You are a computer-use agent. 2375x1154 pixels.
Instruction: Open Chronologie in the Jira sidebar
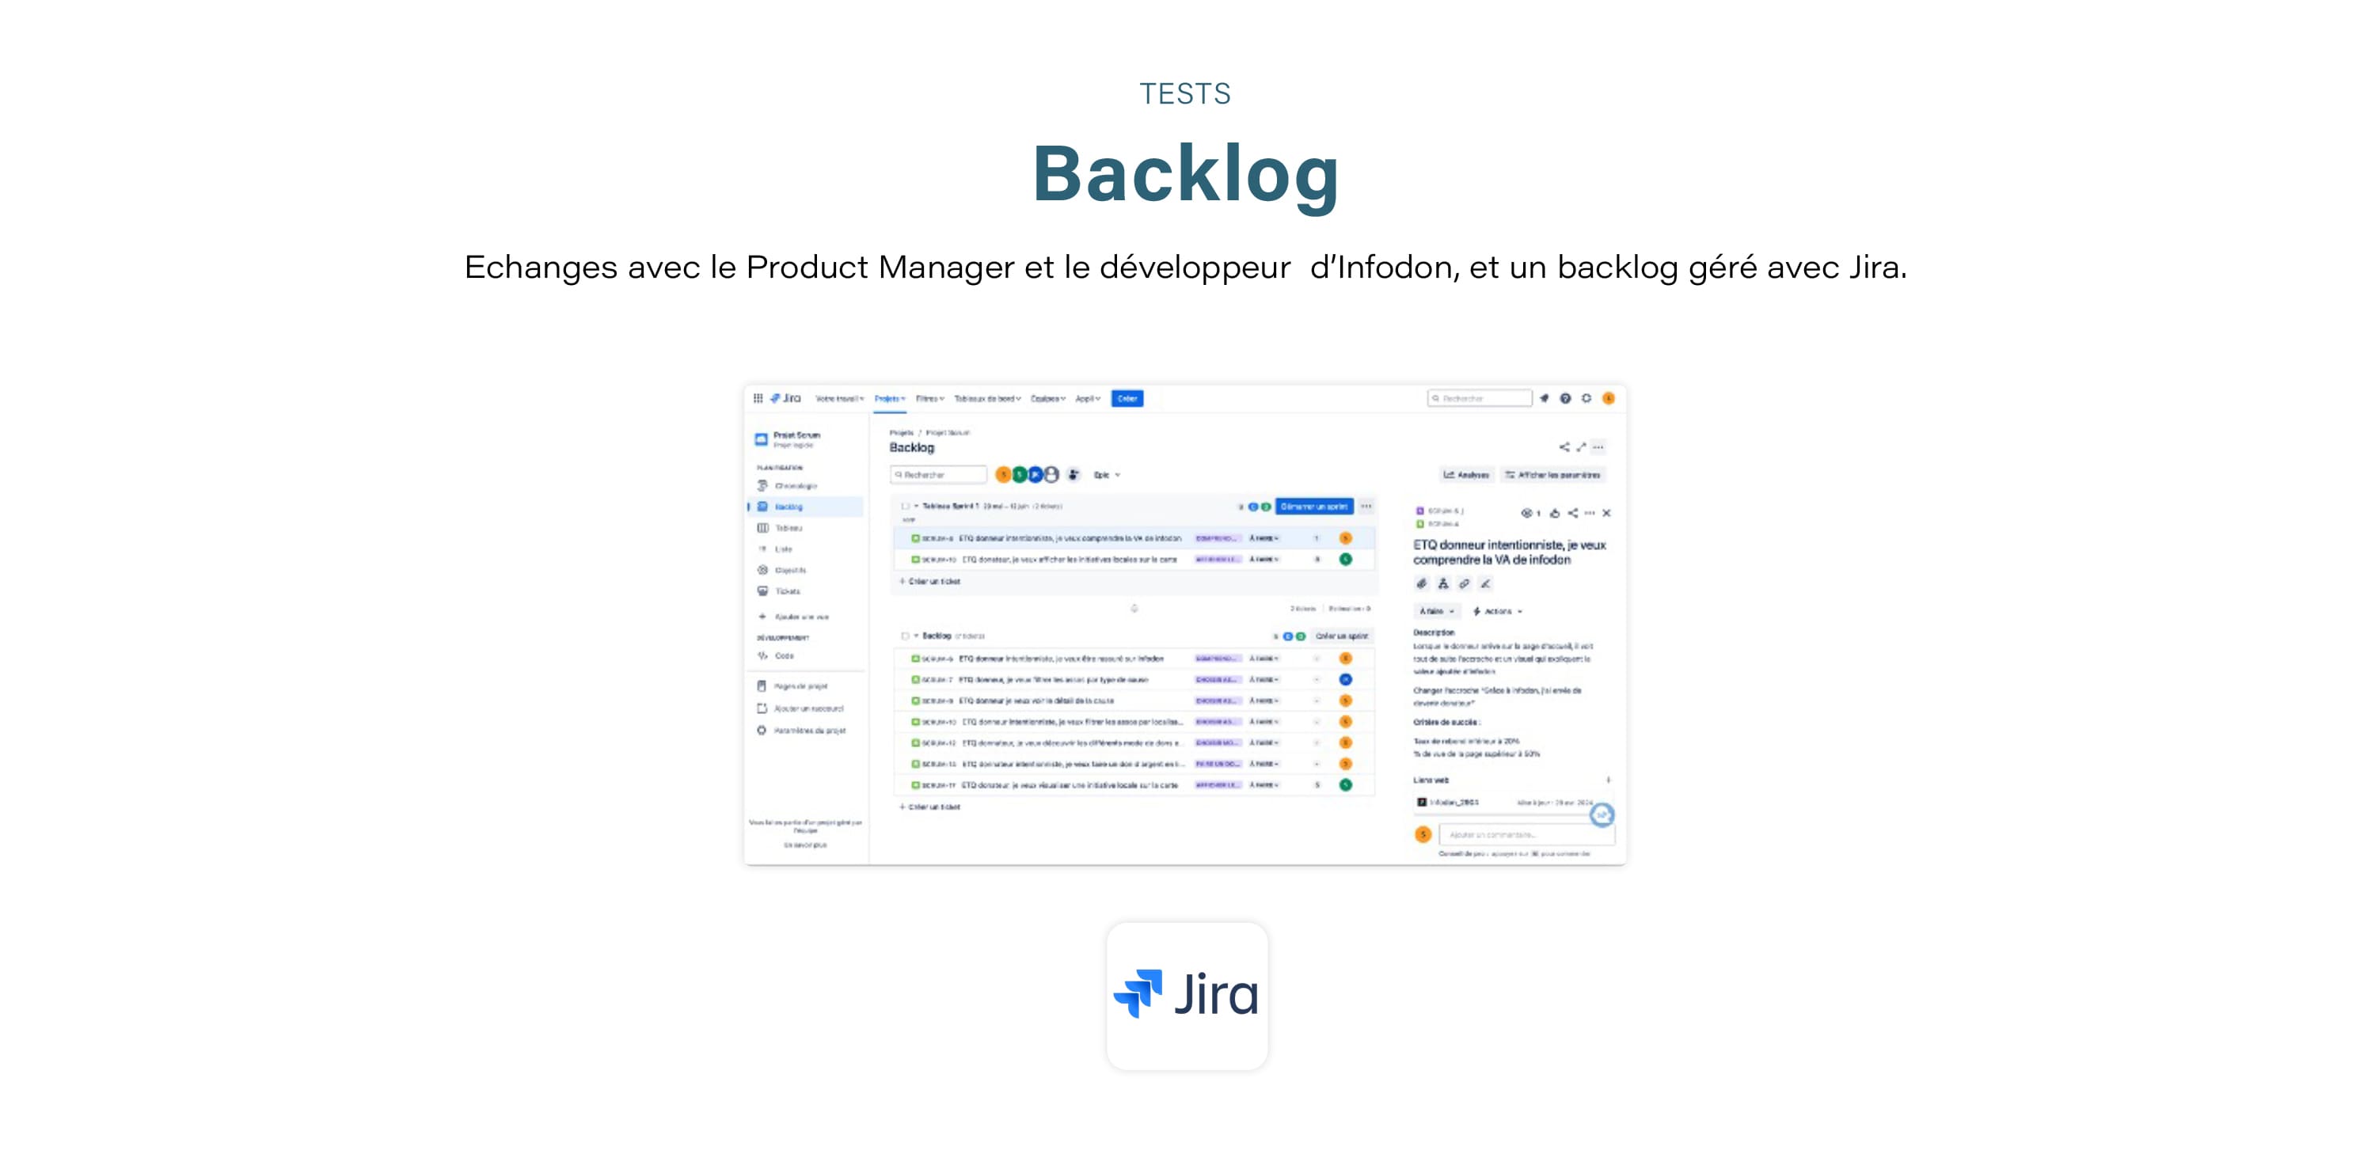[x=788, y=486]
